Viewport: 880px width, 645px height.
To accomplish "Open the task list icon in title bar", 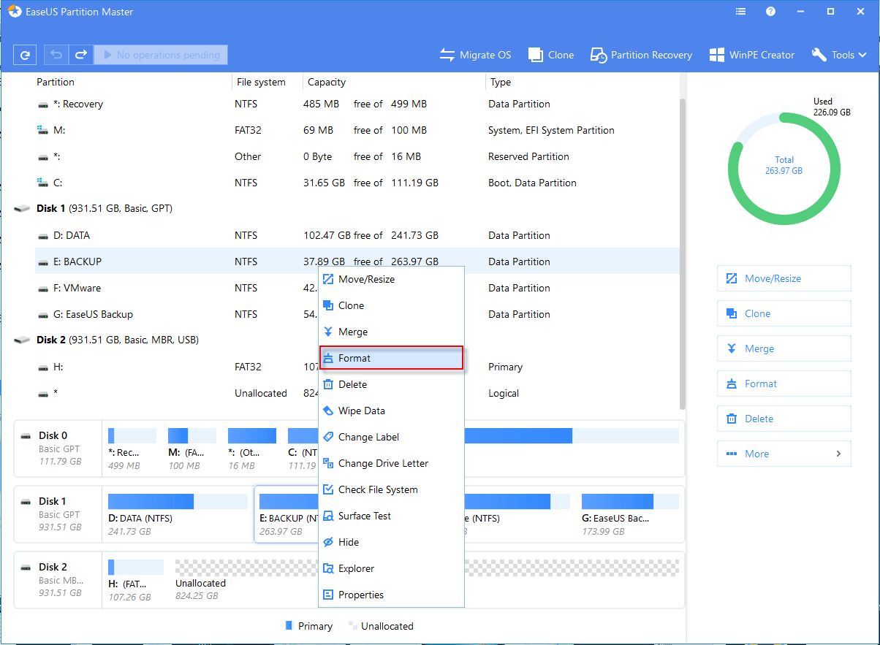I will pyautogui.click(x=741, y=12).
